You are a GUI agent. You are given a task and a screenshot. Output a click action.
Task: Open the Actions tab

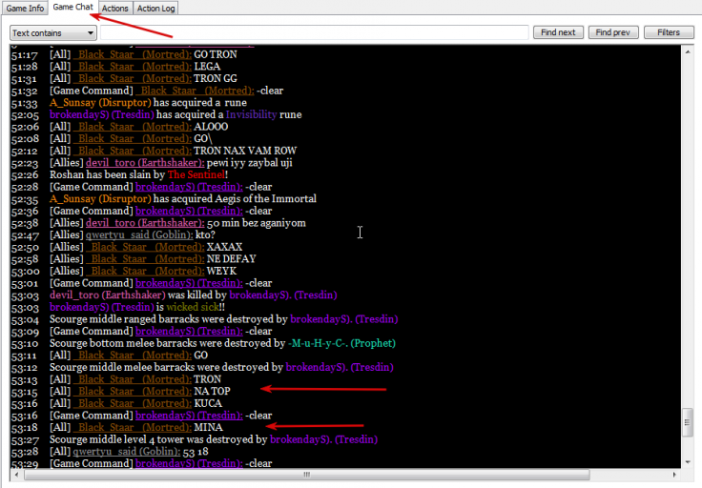point(114,8)
